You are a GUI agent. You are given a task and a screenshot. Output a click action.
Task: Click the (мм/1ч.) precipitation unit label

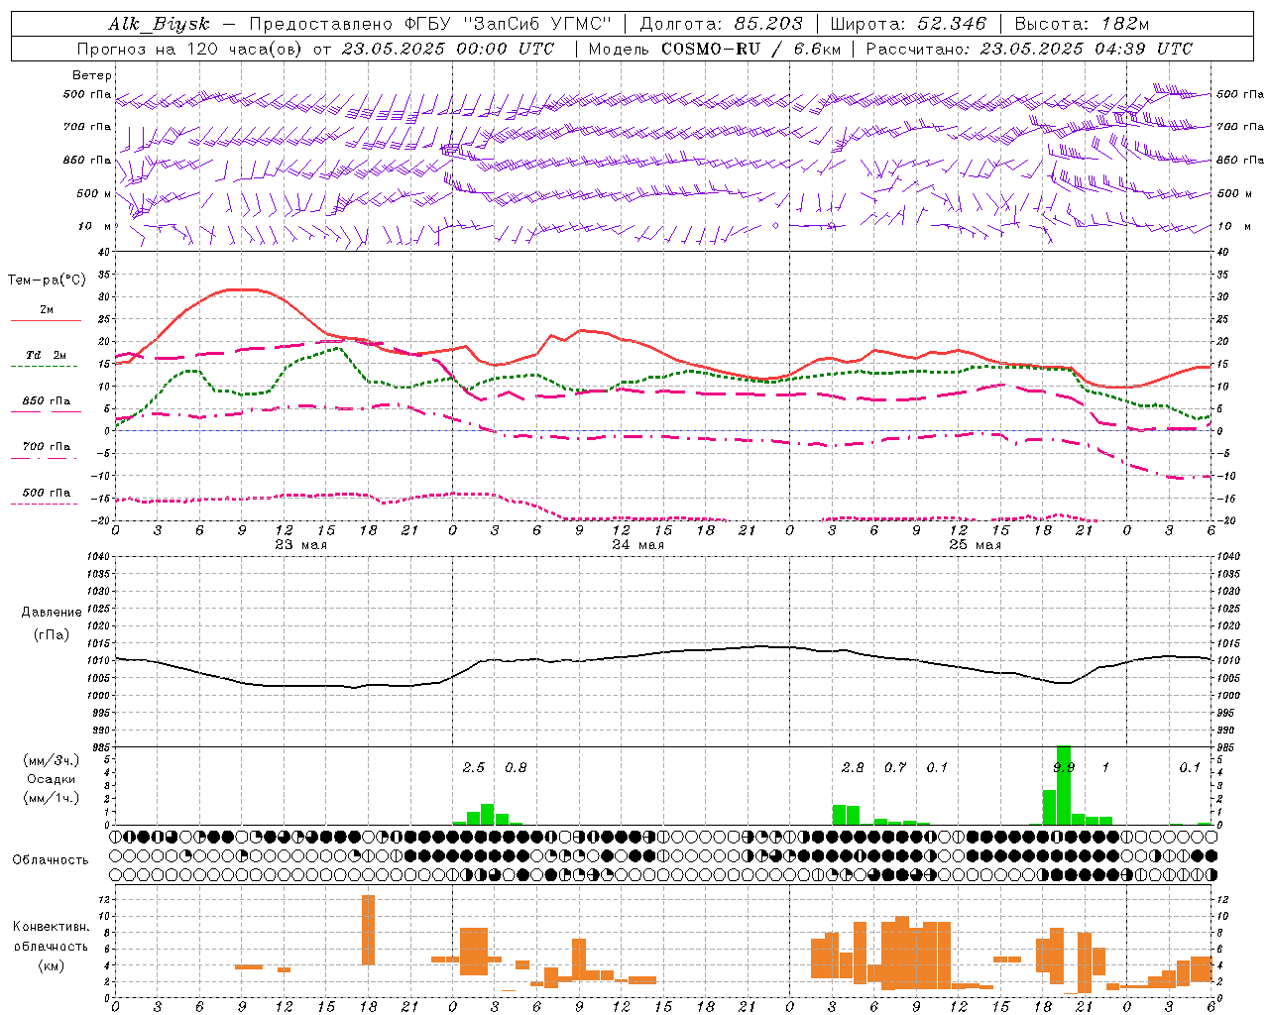tap(51, 798)
